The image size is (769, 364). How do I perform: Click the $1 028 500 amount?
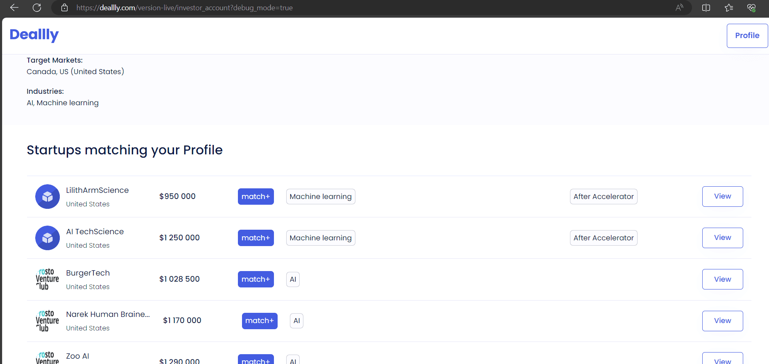179,279
